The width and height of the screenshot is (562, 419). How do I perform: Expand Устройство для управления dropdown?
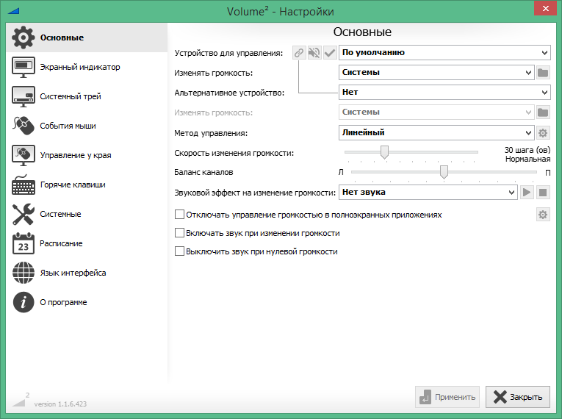point(444,53)
